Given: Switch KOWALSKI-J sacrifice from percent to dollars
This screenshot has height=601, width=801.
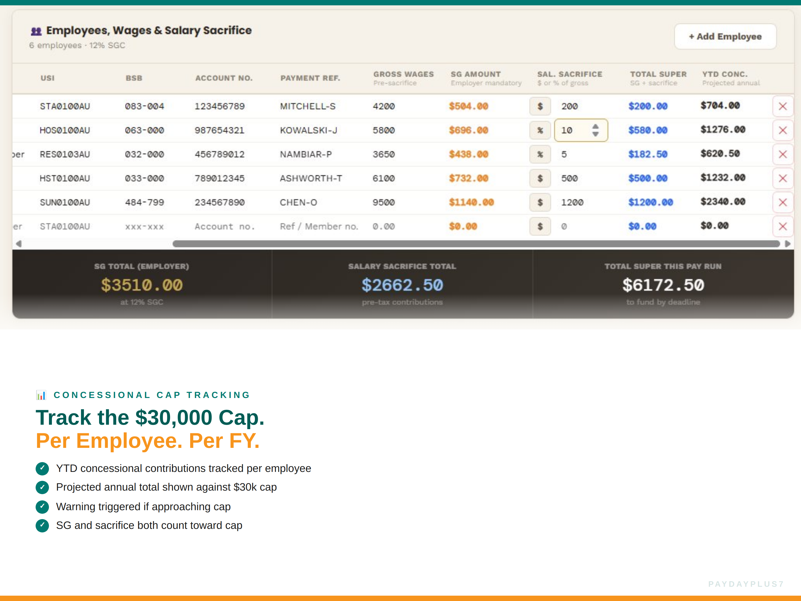Looking at the screenshot, I should click(540, 130).
